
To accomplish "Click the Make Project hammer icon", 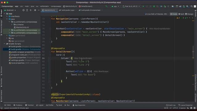I will [107, 6].
